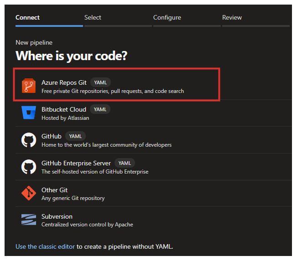
Task: Click 'Home to the world's largest community' text
Action: point(106,145)
